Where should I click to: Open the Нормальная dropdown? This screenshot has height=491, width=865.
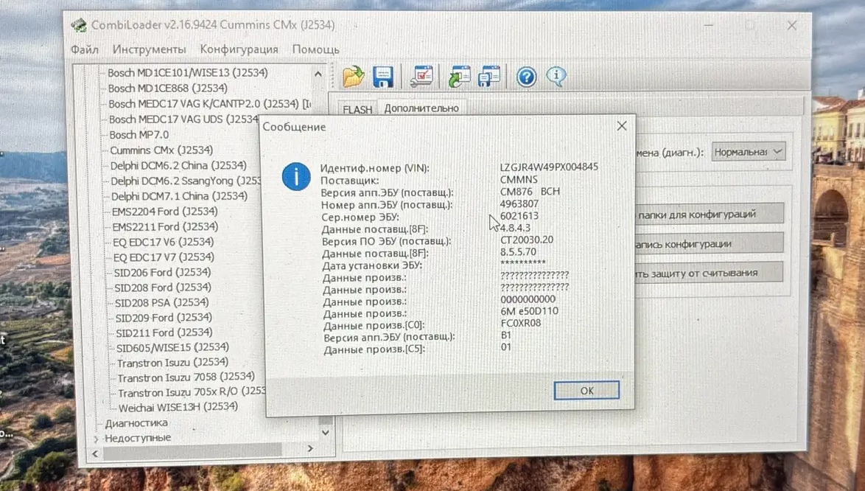[748, 152]
